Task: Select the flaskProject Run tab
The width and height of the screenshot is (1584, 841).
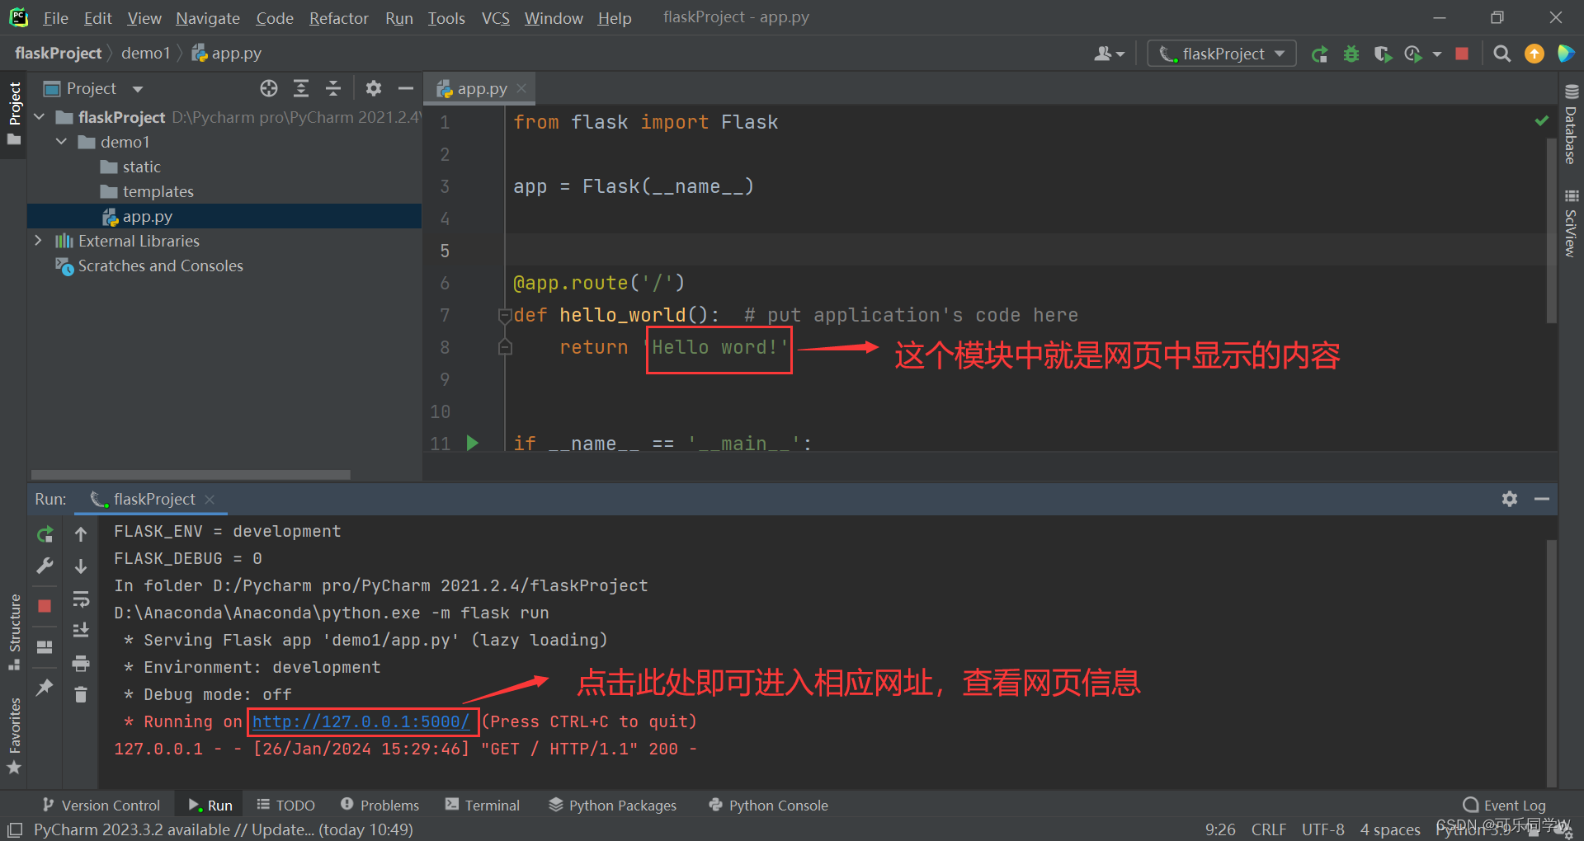Action: coord(153,499)
